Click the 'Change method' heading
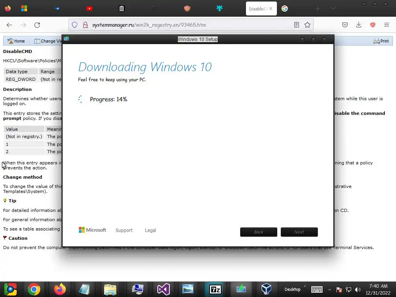 [x=22, y=177]
